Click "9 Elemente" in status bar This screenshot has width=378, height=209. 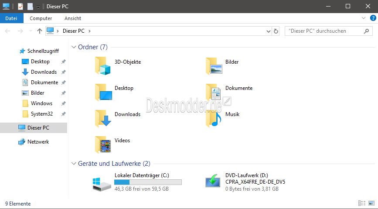pyautogui.click(x=18, y=204)
